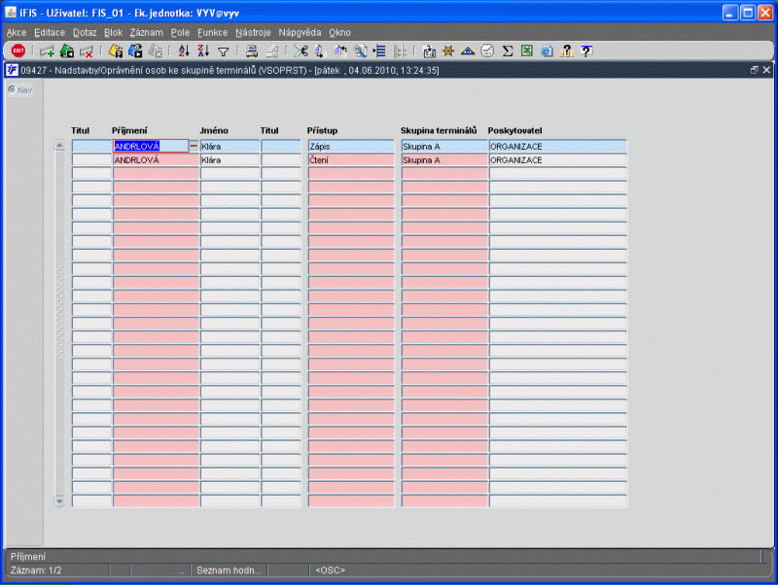Image resolution: width=778 pixels, height=585 pixels.
Task: Open the Záznam menu
Action: [147, 33]
